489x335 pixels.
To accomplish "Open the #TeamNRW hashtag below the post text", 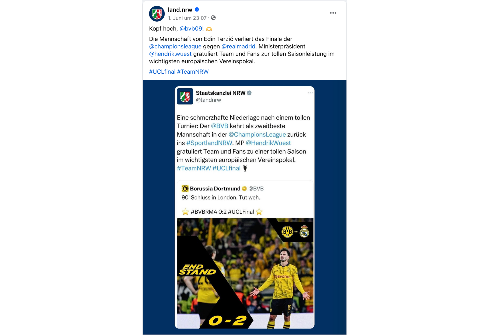I will click(193, 72).
